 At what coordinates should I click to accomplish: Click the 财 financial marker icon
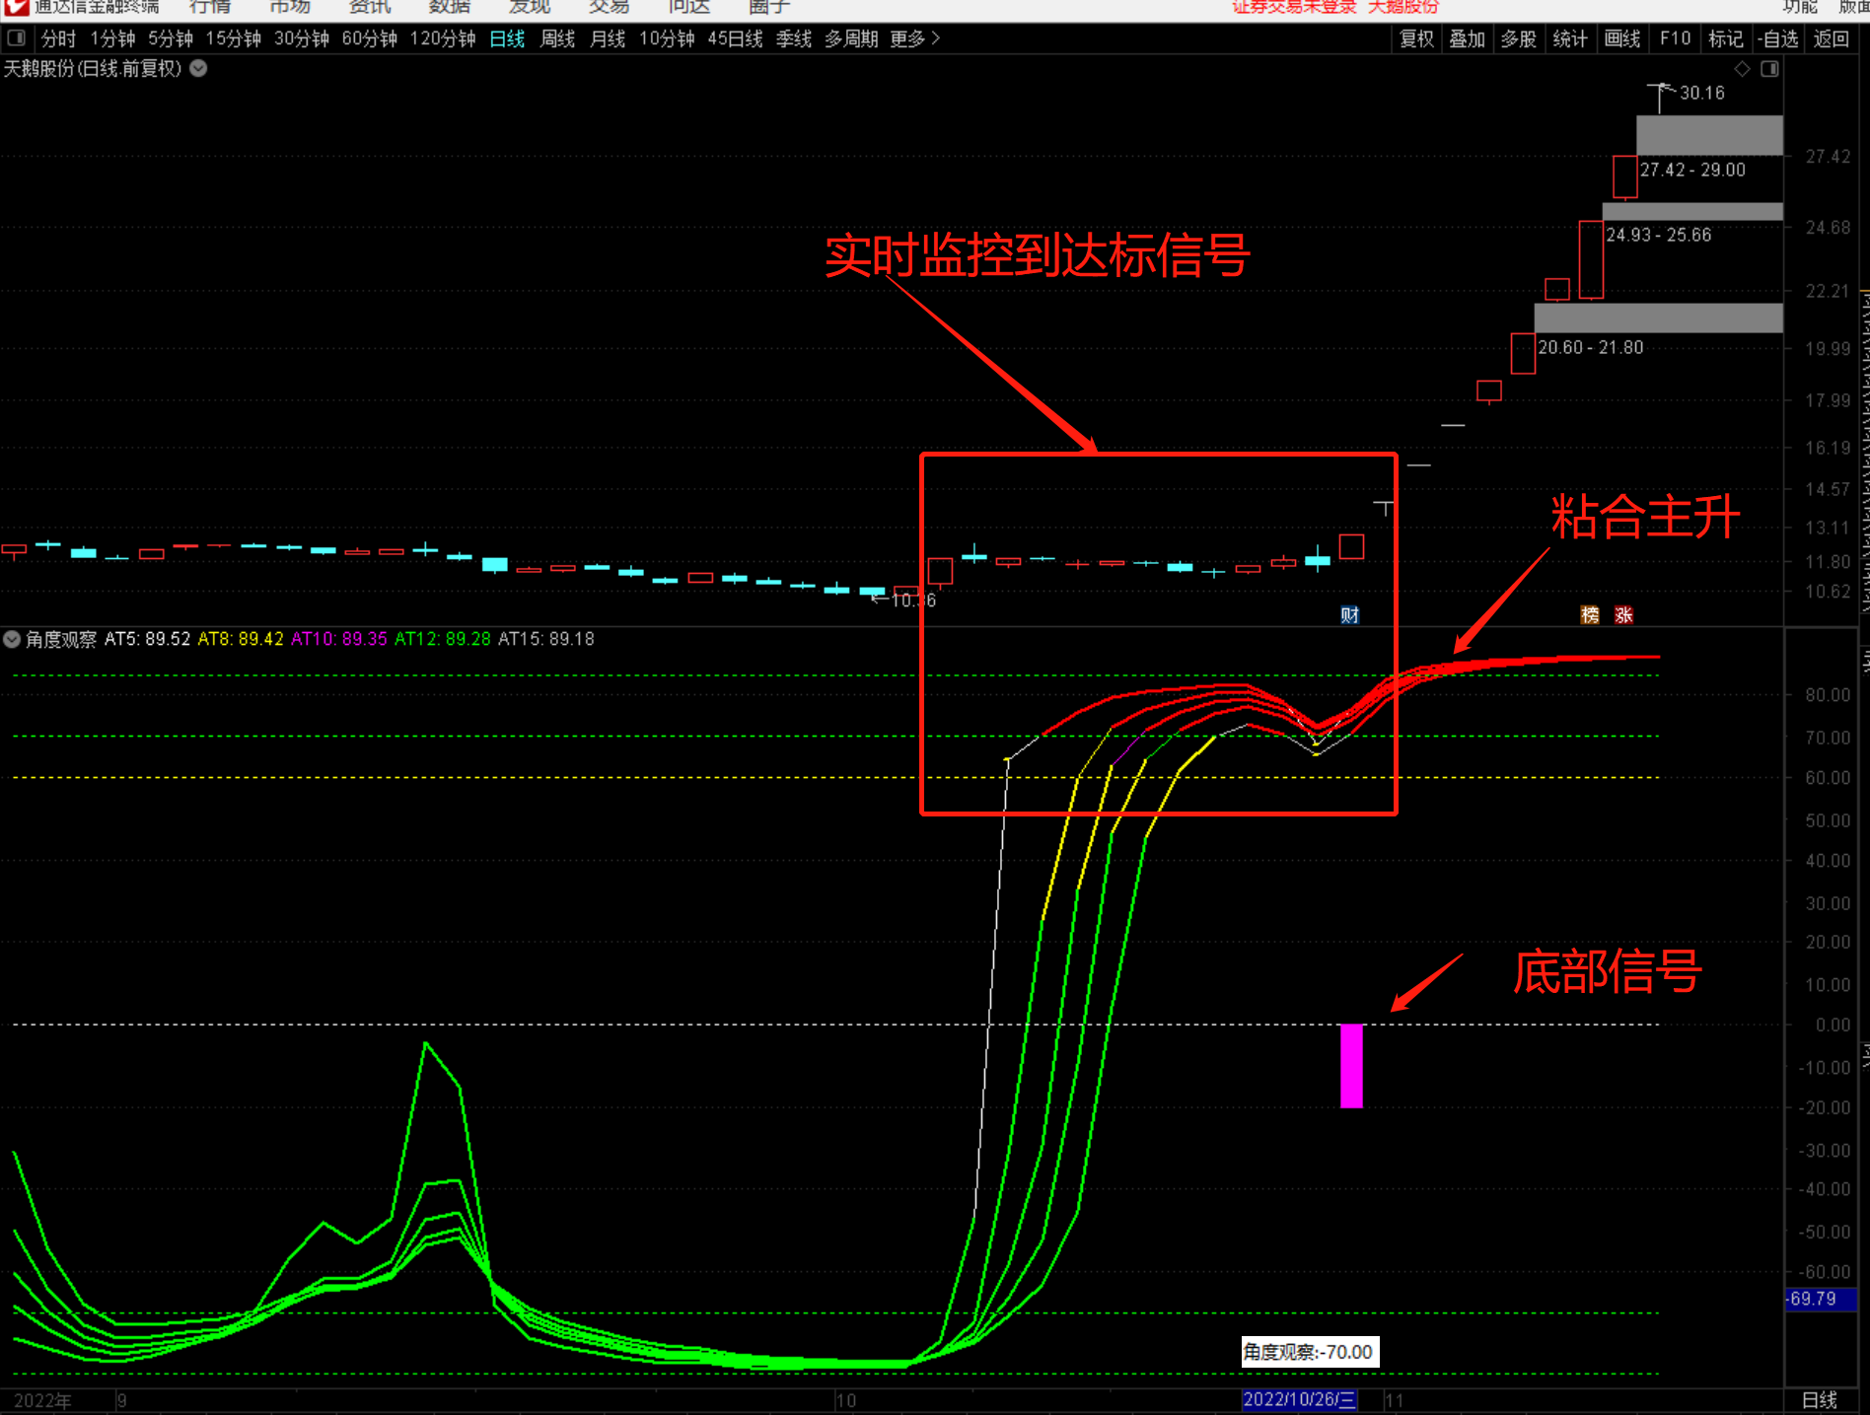[1349, 615]
